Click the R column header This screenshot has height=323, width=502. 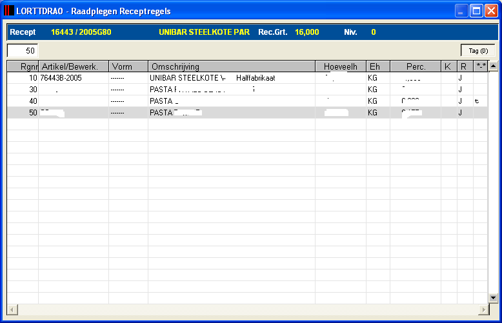point(465,66)
